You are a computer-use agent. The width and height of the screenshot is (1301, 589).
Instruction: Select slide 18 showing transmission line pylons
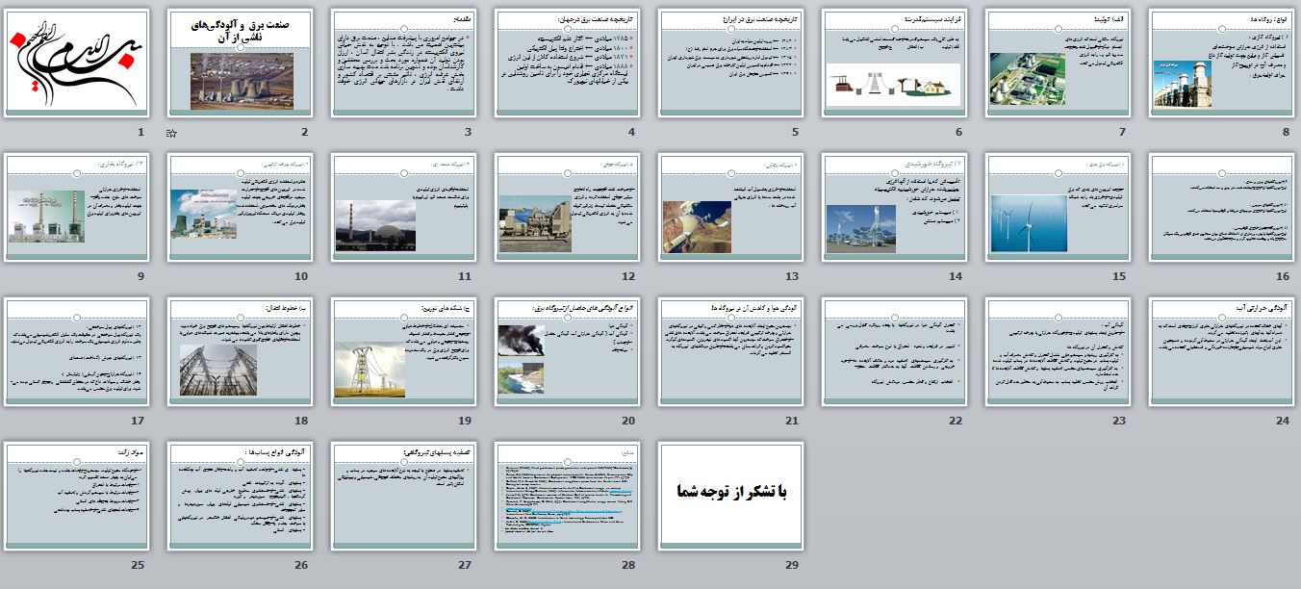coord(241,352)
